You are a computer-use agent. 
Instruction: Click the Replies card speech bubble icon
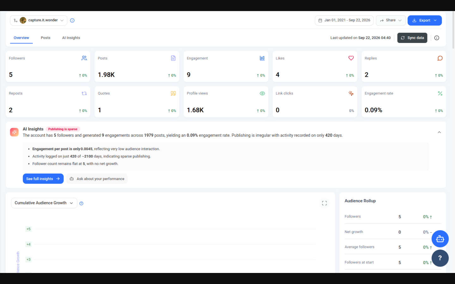(440, 58)
